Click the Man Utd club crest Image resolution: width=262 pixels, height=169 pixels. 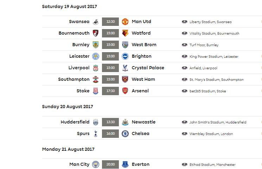point(125,22)
